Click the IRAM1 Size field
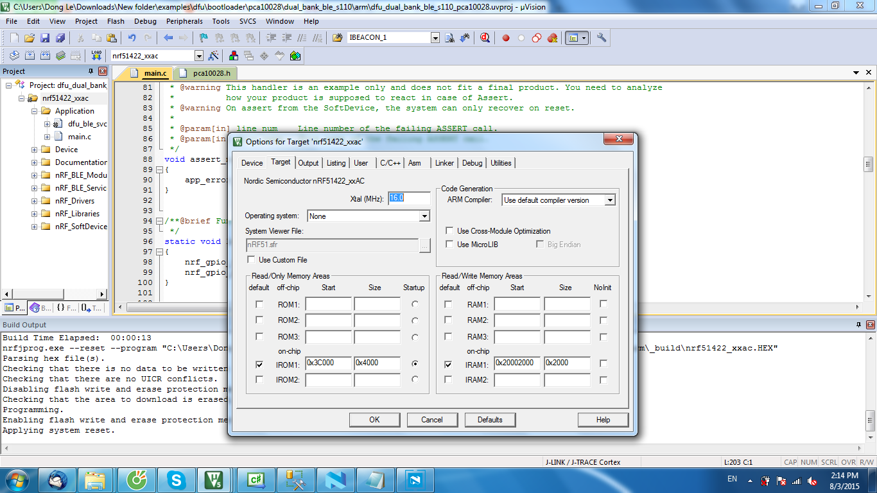The width and height of the screenshot is (877, 493). click(567, 363)
